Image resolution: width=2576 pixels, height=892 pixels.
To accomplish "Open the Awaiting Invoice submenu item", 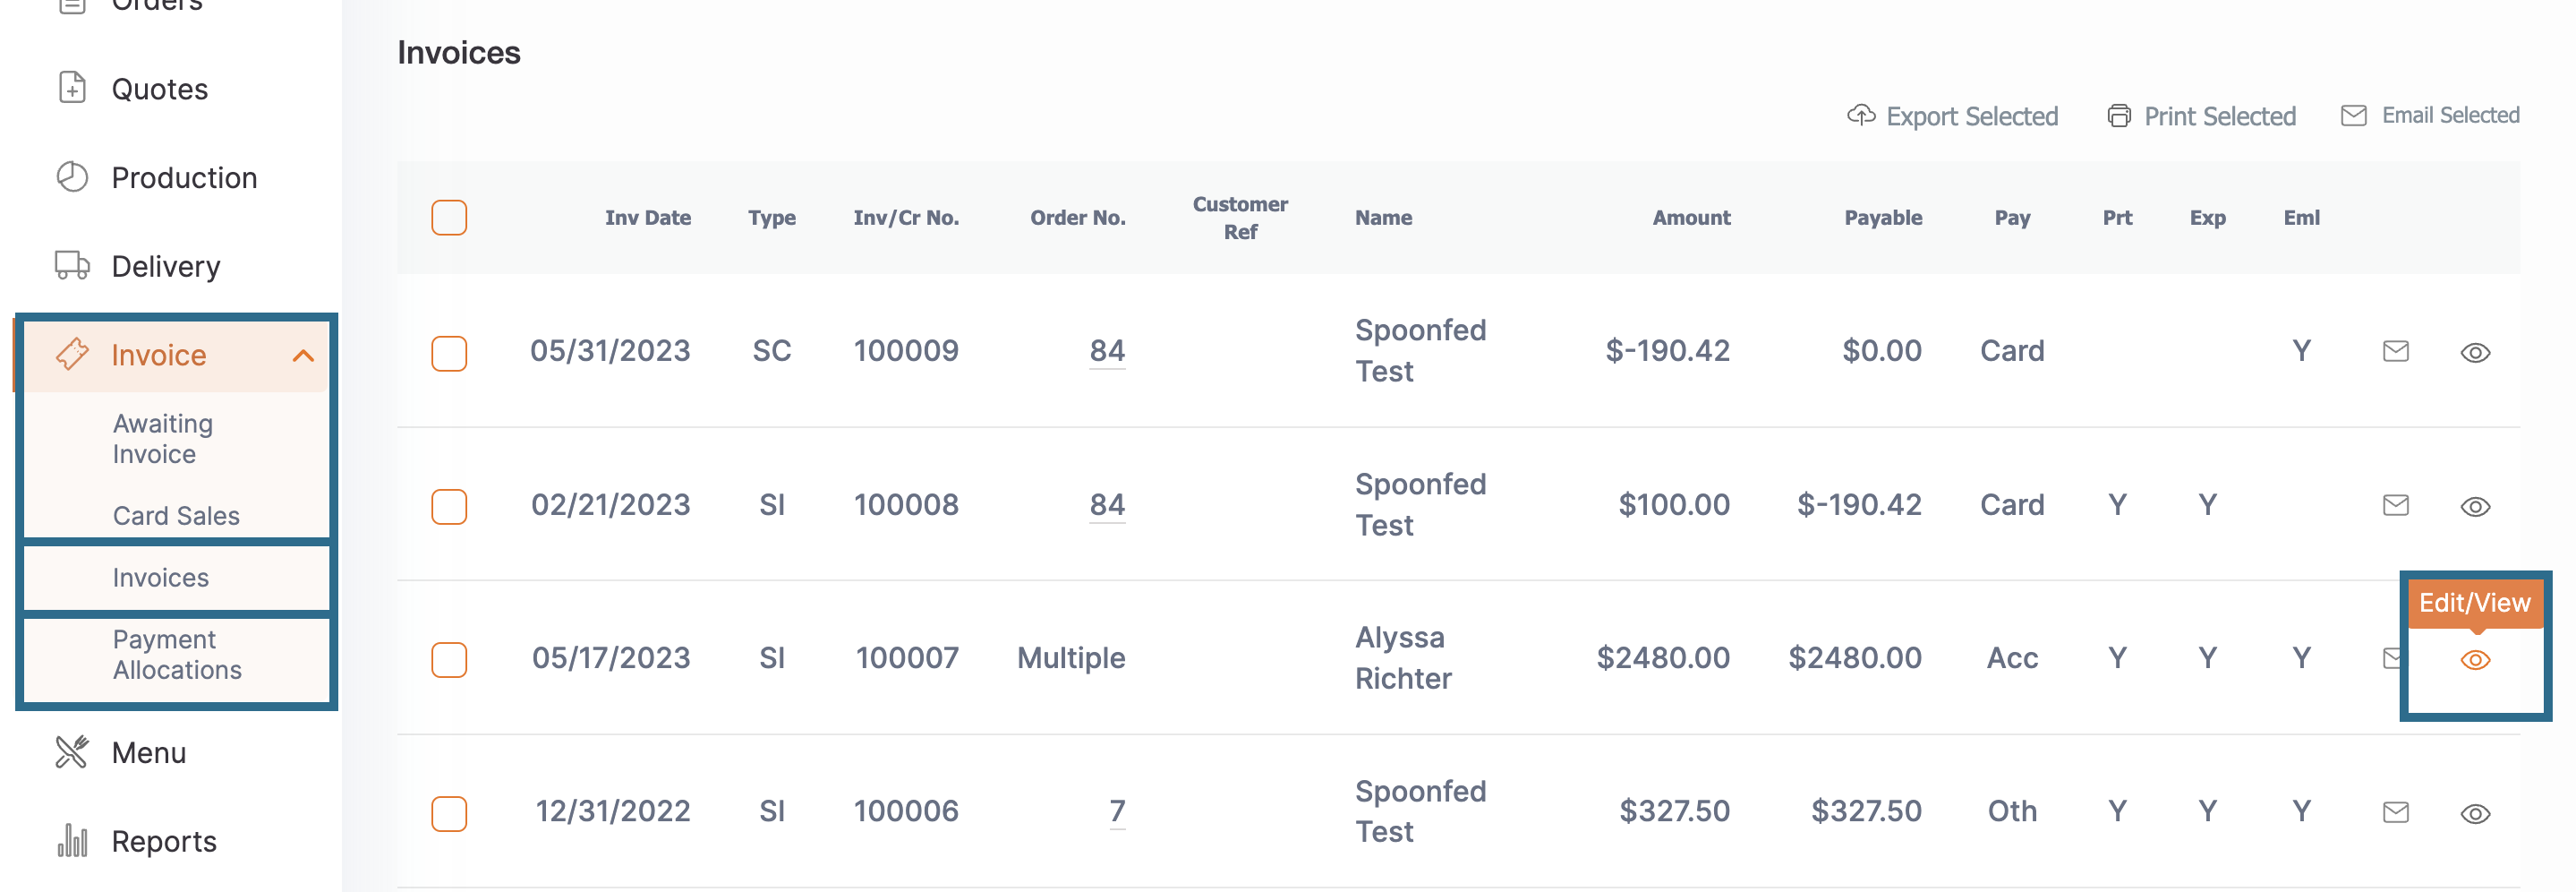I will click(x=163, y=439).
